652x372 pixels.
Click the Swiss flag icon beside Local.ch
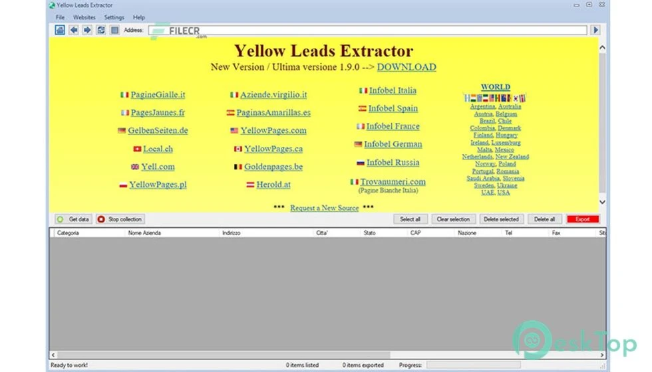tap(137, 149)
